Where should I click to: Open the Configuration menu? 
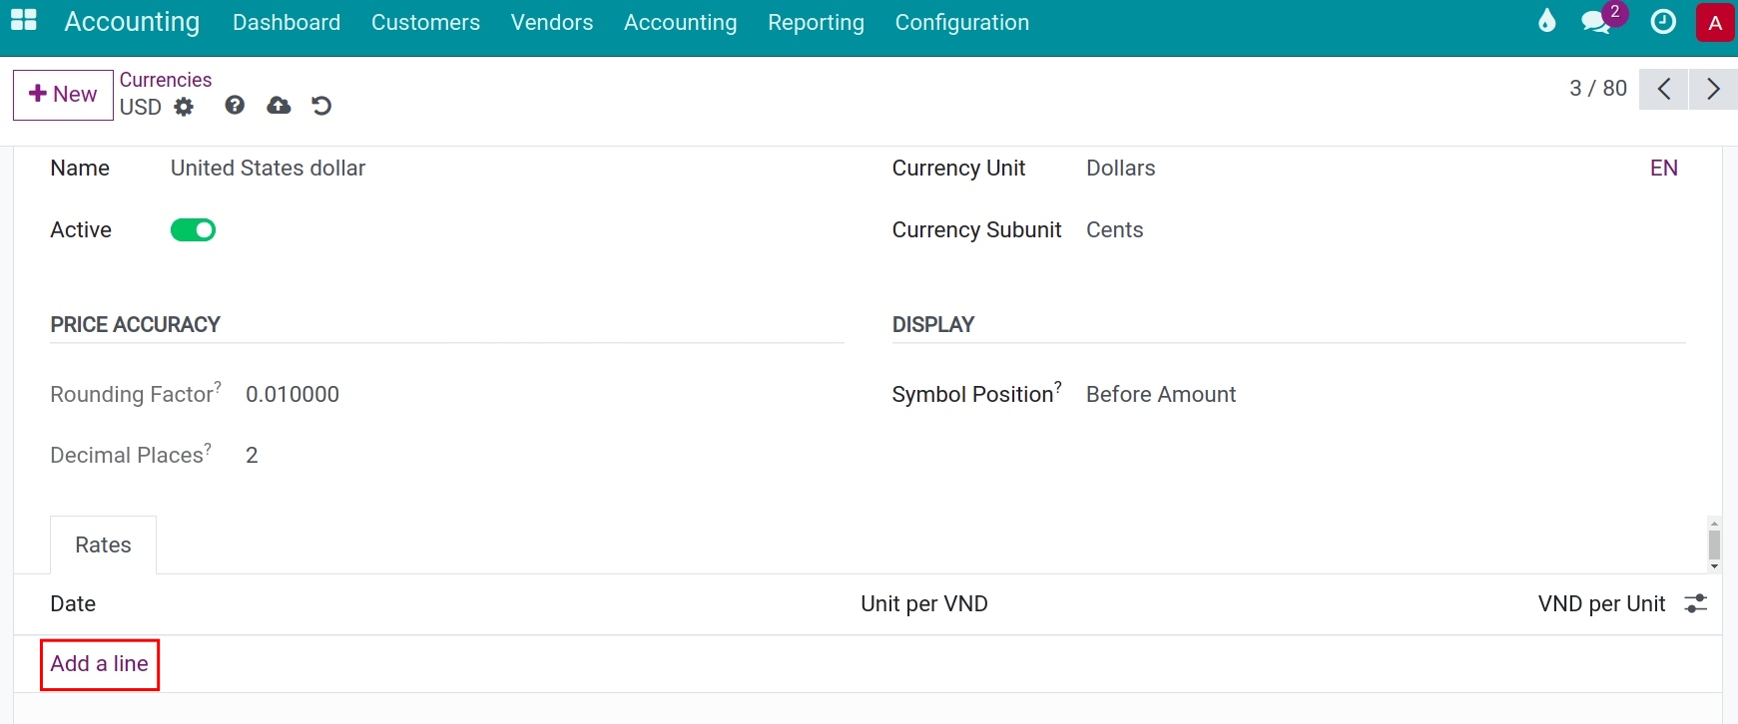coord(961,22)
